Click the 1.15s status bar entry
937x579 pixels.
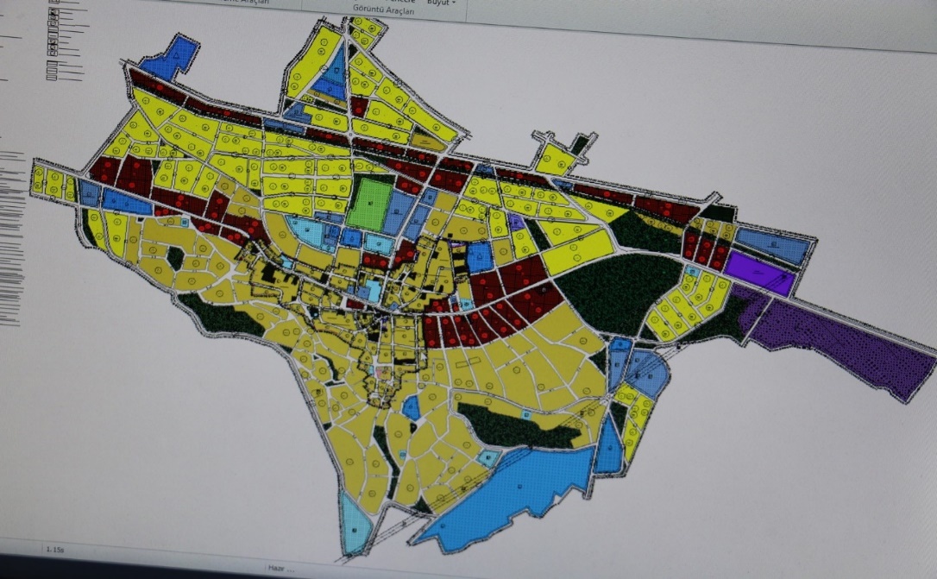(x=54, y=549)
